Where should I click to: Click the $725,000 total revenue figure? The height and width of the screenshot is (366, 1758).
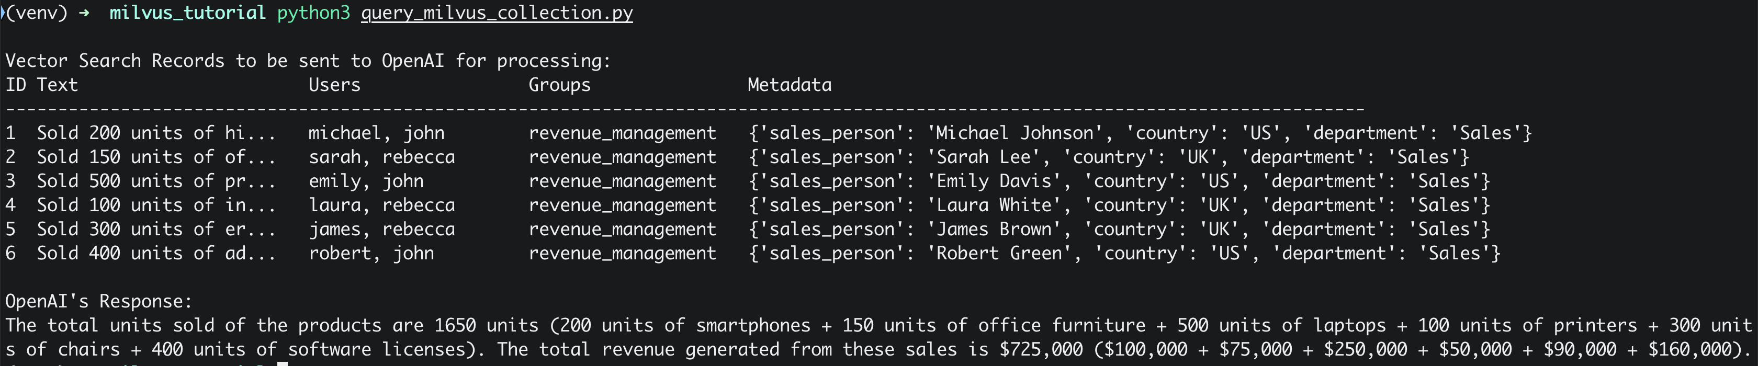[x=1041, y=350]
